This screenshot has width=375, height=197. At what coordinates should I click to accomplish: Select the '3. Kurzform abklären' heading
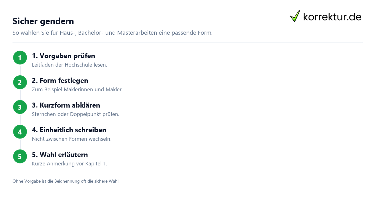click(66, 105)
